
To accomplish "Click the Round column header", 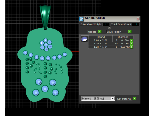I will (x=101, y=37).
